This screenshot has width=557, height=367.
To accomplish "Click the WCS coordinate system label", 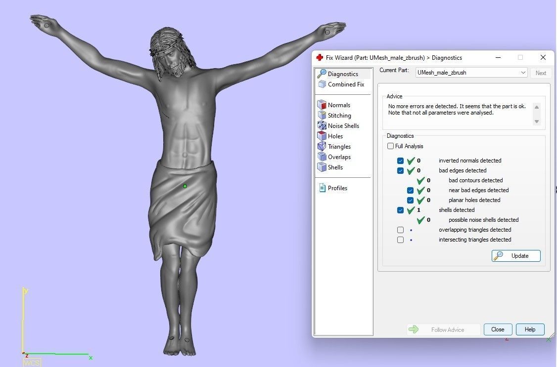I will 32,363.
